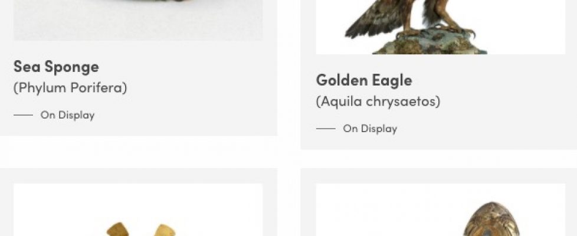The width and height of the screenshot is (577, 236).
Task: Click On Display label under Sea Sponge
Action: point(67,115)
